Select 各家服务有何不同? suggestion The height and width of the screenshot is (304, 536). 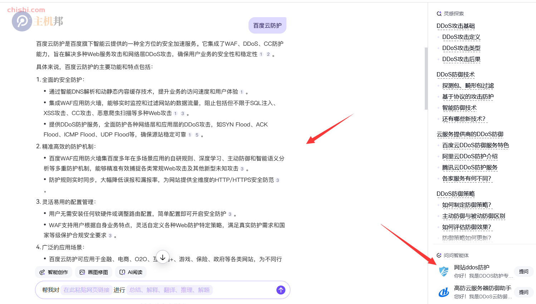pos(467,178)
